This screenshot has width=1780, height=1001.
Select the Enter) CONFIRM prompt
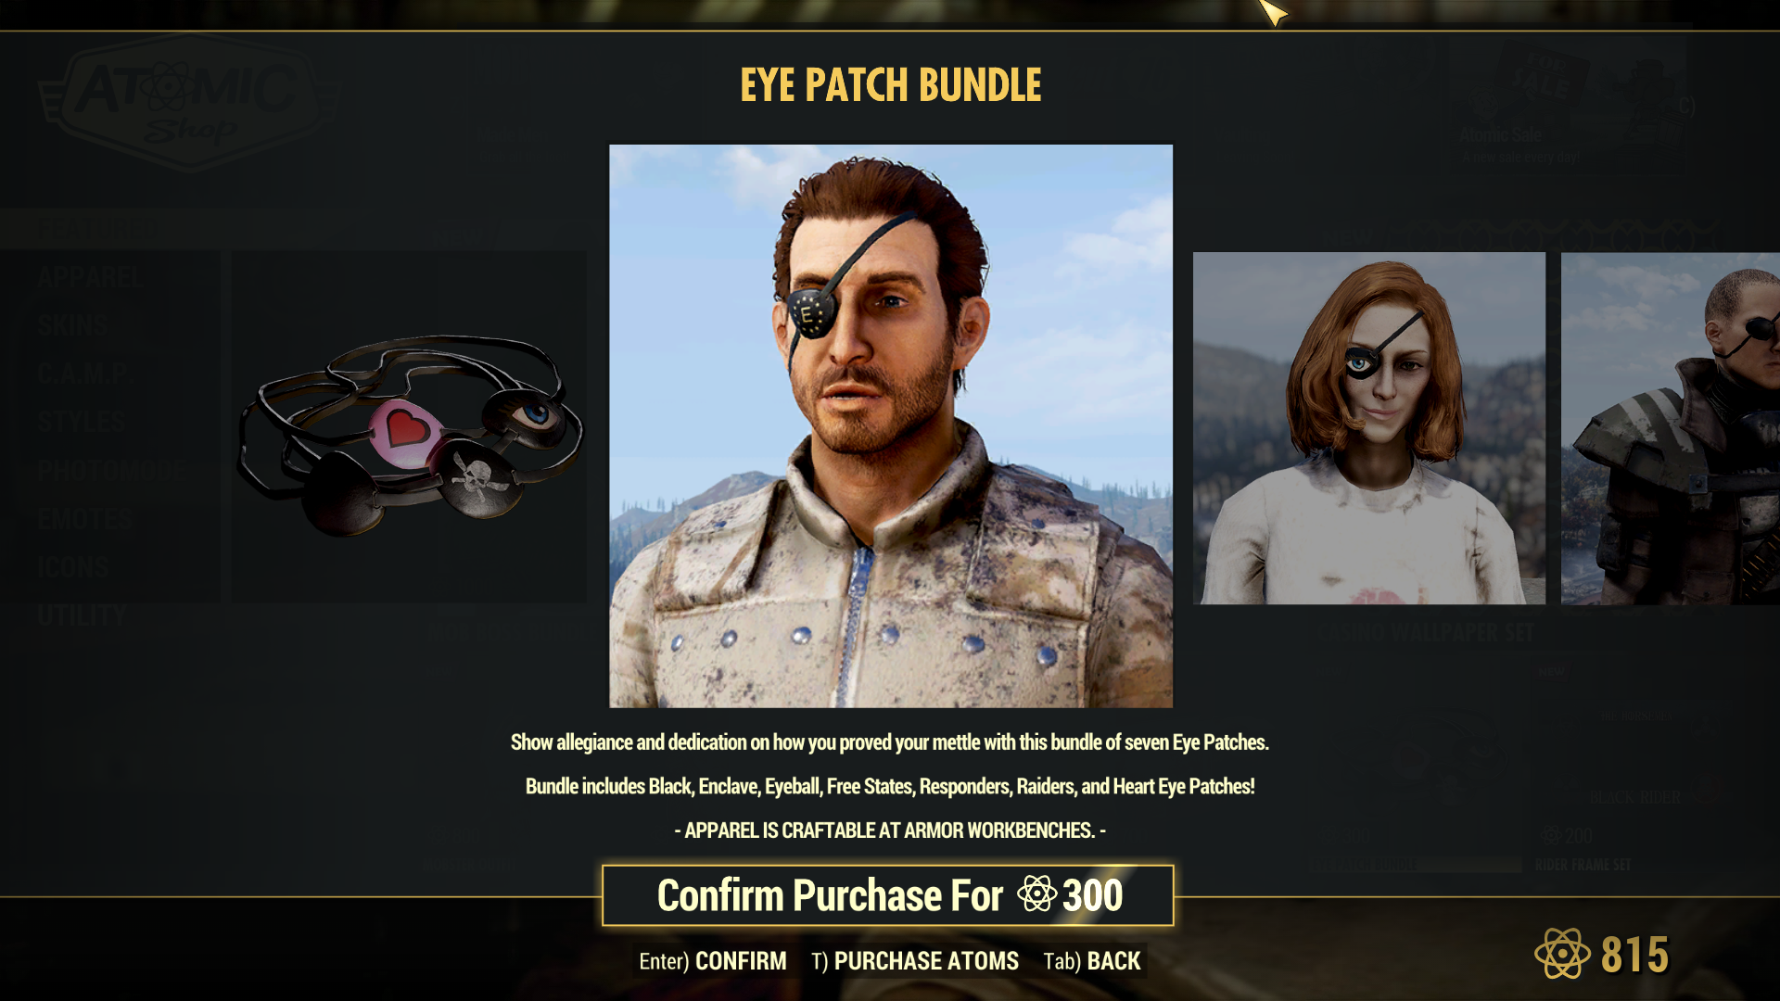tap(713, 961)
